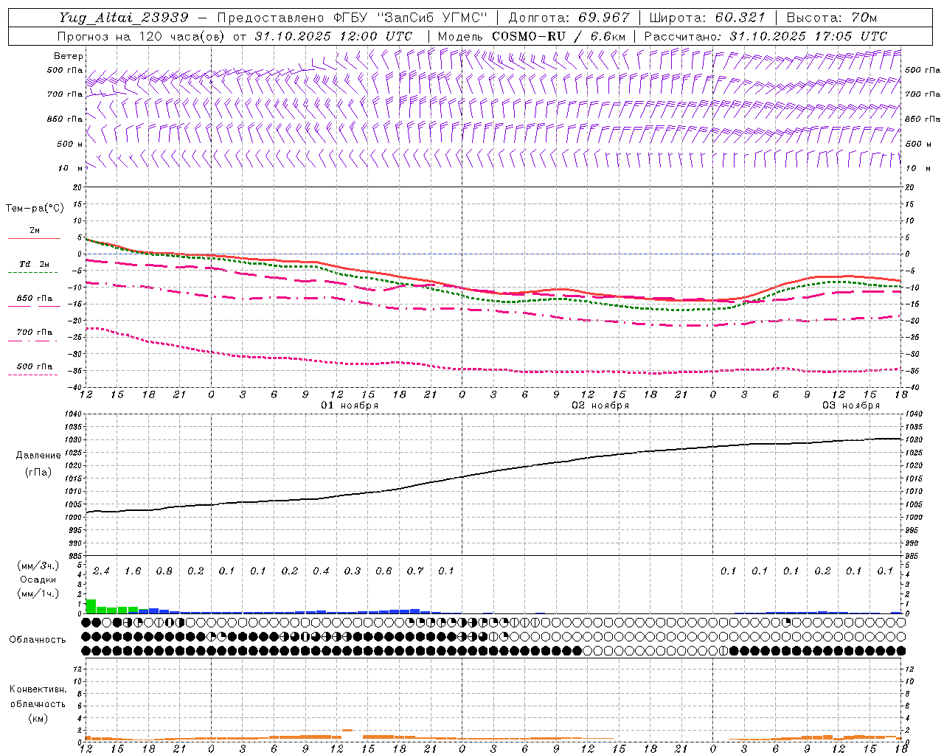Click the 03 ноября date label

tap(851, 406)
